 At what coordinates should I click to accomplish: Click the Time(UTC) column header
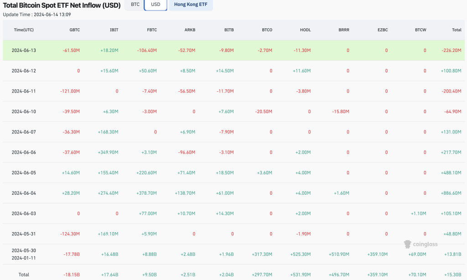point(24,30)
